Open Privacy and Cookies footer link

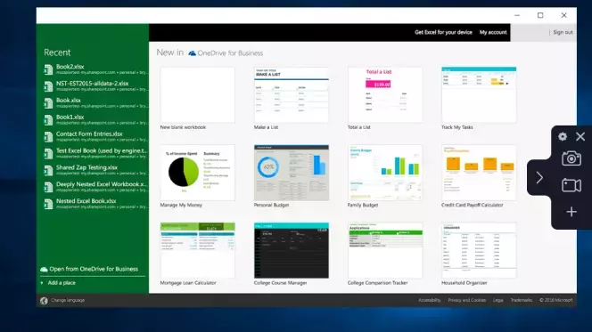466,300
